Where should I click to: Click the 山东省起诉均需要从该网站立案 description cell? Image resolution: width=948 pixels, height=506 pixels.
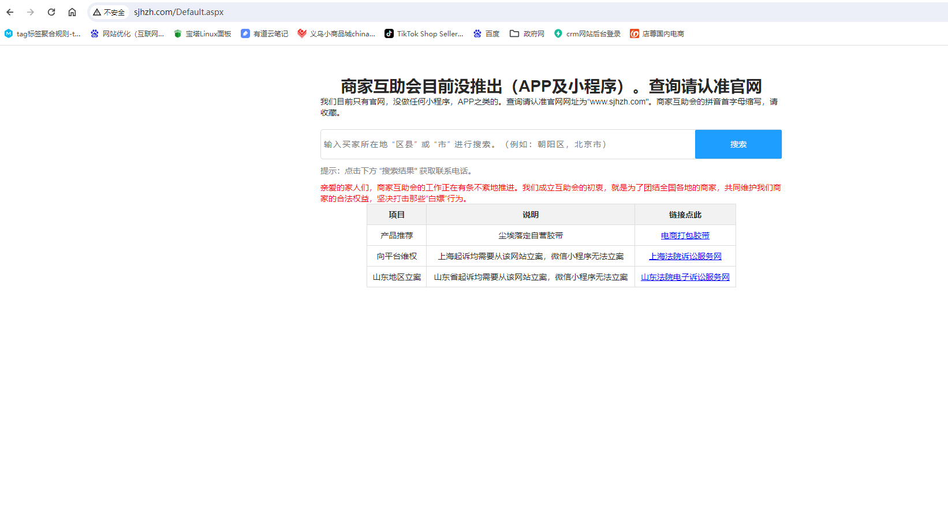tap(531, 277)
